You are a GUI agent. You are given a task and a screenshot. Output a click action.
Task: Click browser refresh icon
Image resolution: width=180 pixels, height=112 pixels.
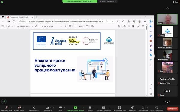pos(14,22)
